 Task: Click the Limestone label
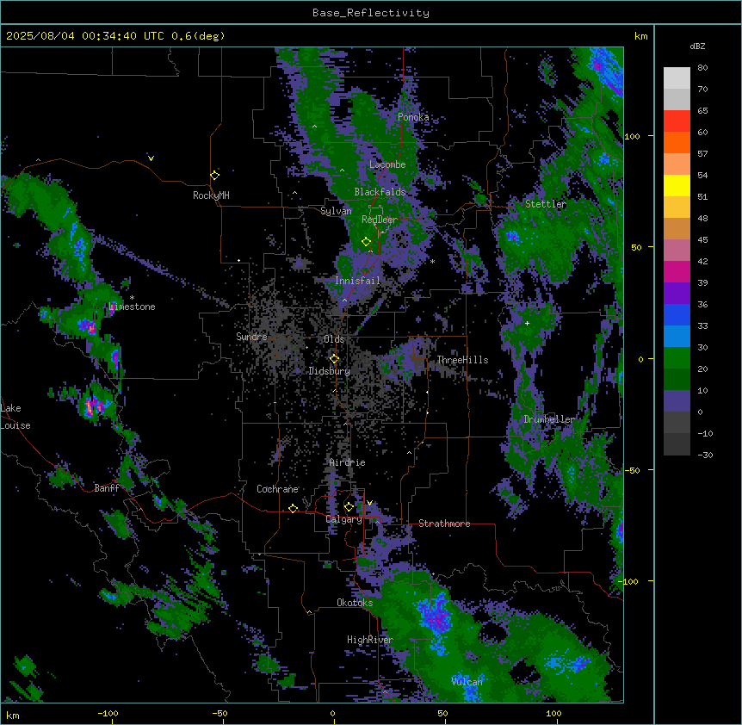[132, 307]
